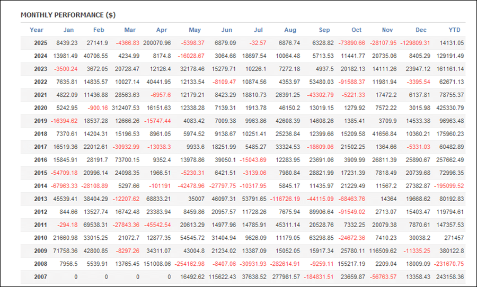Click the 2010 YTD value 271457
477x287 pixels.
(x=452, y=238)
